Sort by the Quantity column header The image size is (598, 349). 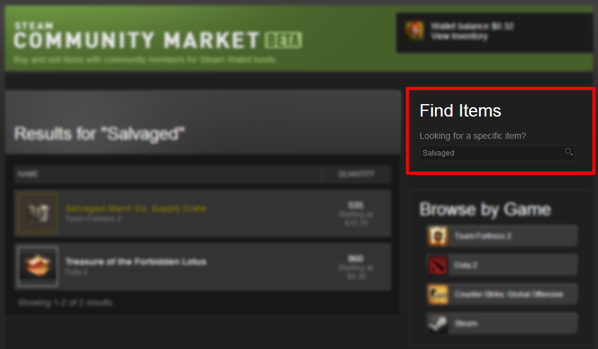(x=356, y=174)
